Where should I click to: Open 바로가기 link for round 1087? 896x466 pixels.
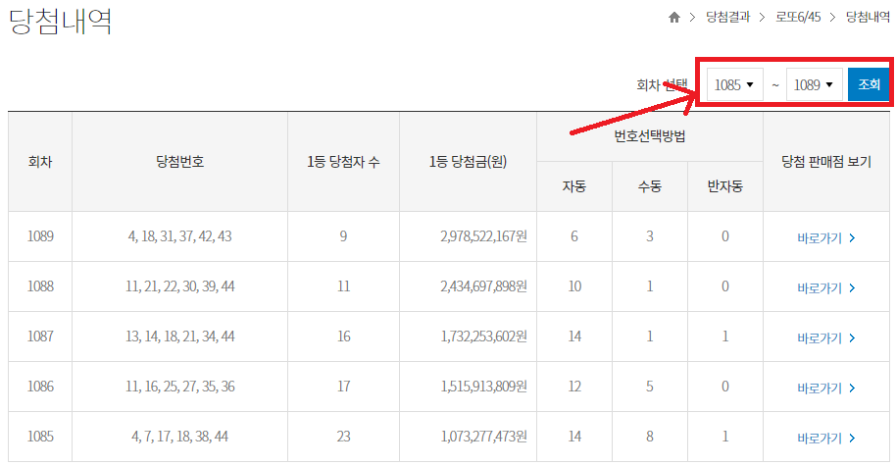(x=826, y=337)
